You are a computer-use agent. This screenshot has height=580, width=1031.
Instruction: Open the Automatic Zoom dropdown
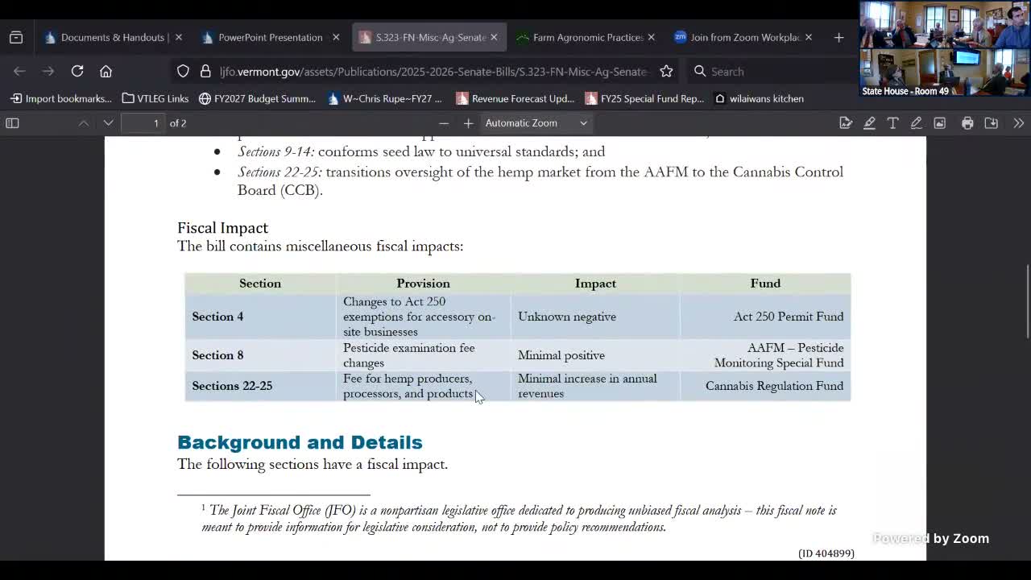tap(536, 123)
